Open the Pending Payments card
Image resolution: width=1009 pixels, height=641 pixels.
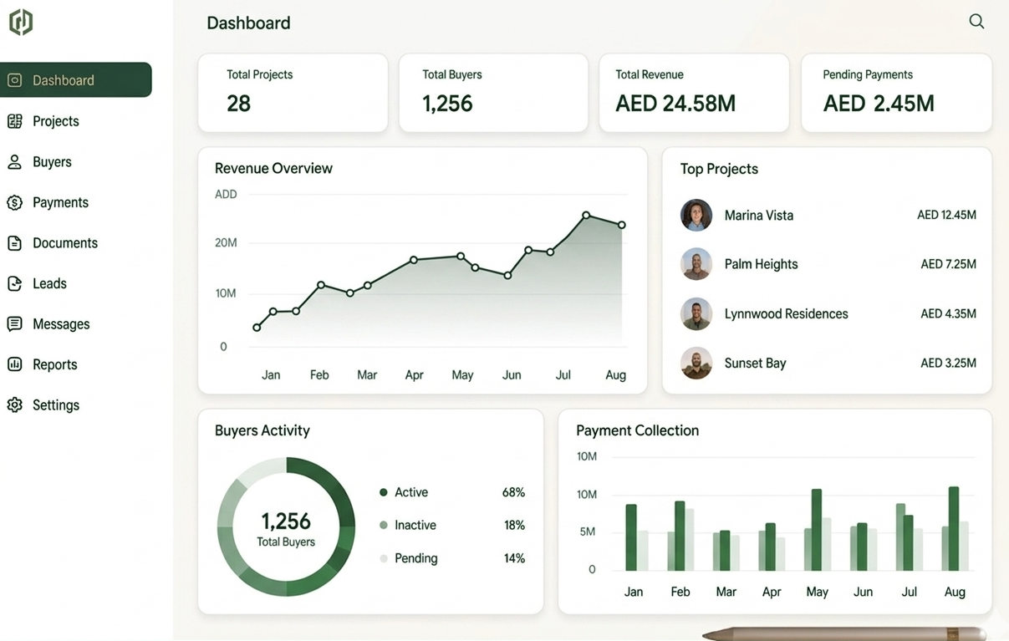[x=896, y=93]
